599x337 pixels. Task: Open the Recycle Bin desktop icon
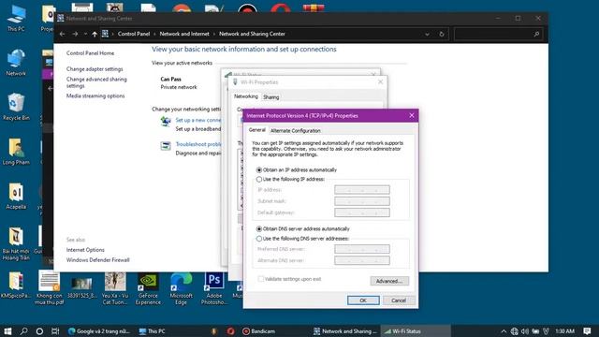[16, 107]
